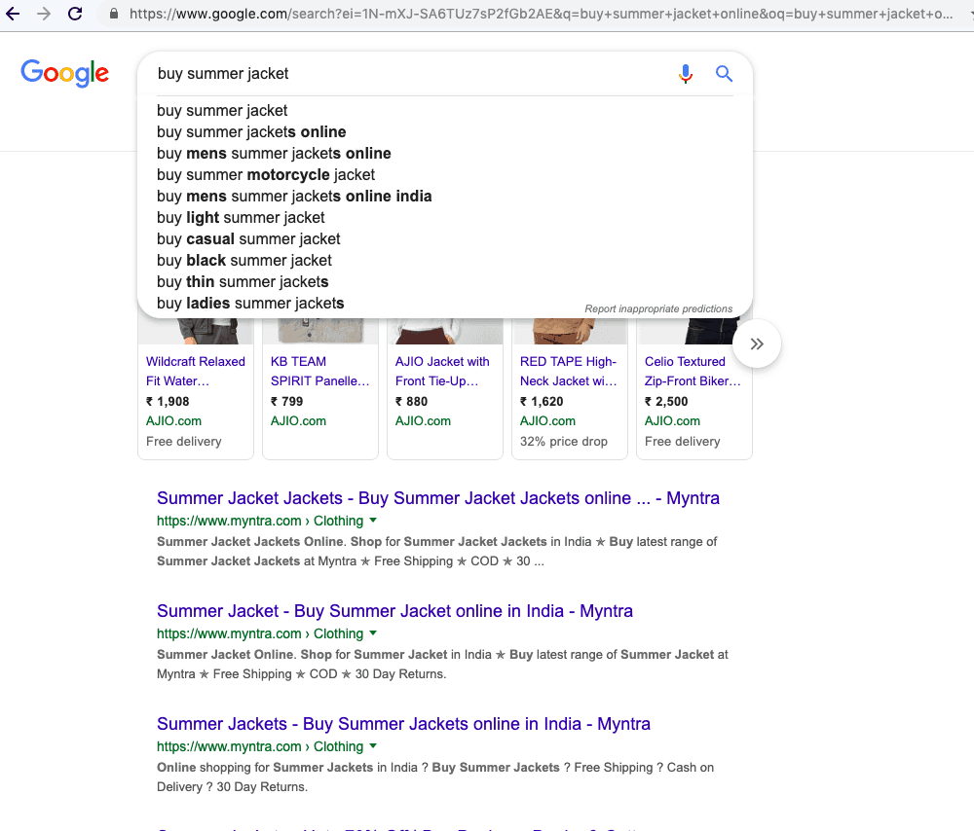Click price ₹ 1,908 on Wildcraft card
This screenshot has width=974, height=831.
(x=168, y=402)
